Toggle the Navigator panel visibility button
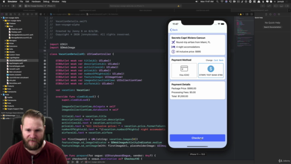Image resolution: width=291 pixels, height=164 pixels. pyautogui.click(x=276, y=6)
